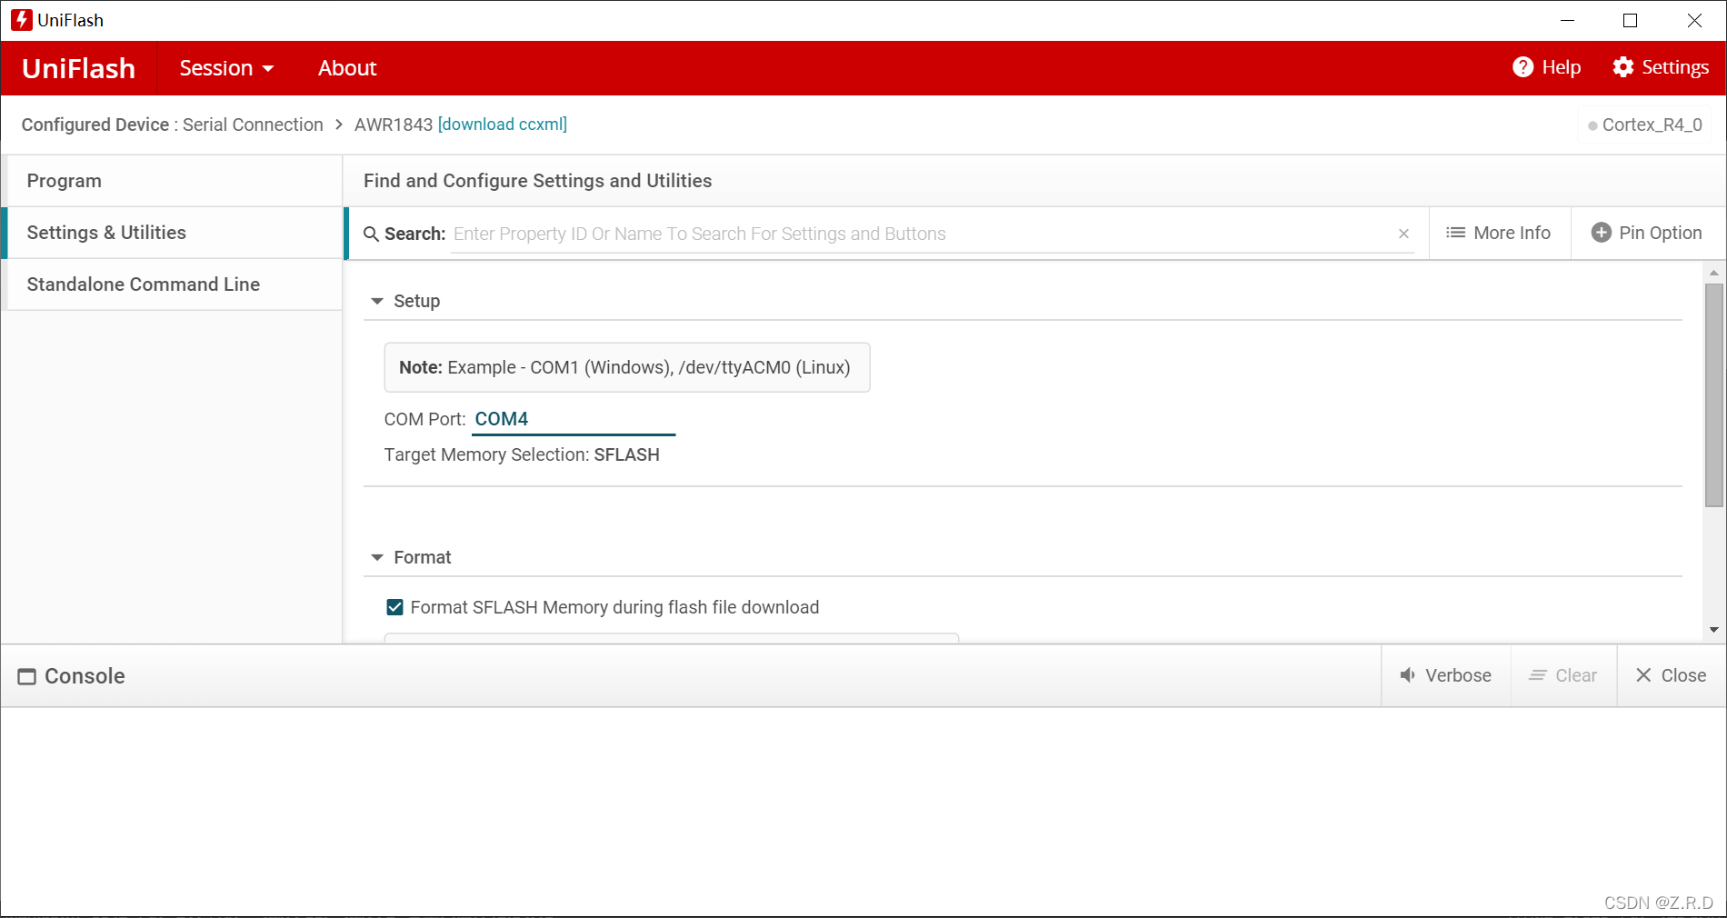Click the More Info button

pos(1499,233)
